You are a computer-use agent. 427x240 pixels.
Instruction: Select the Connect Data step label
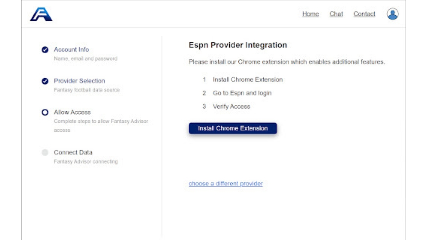pyautogui.click(x=73, y=152)
